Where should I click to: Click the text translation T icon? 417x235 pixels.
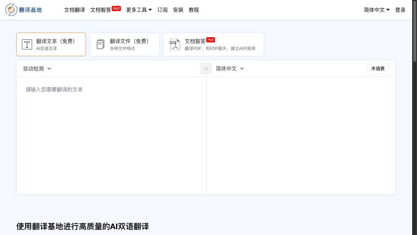pos(27,44)
